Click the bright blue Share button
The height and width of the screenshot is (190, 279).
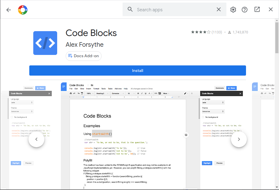click(x=232, y=88)
